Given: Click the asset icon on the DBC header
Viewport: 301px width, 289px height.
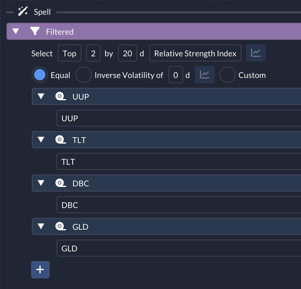Looking at the screenshot, I should pyautogui.click(x=61, y=183).
